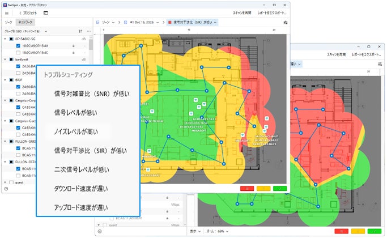Uncheck the 18:2C:A9:0F:15:4A network checkbox
Screen dimensions: 387x238
pyautogui.click(x=18, y=46)
